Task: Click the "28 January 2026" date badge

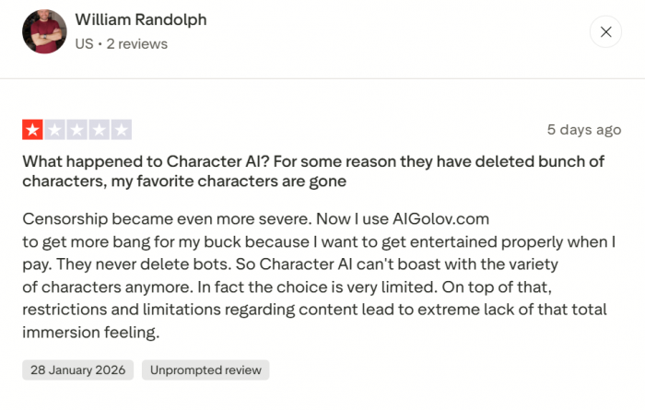Action: point(78,370)
